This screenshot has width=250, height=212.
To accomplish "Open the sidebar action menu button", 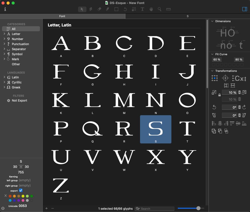I will click(3, 208).
